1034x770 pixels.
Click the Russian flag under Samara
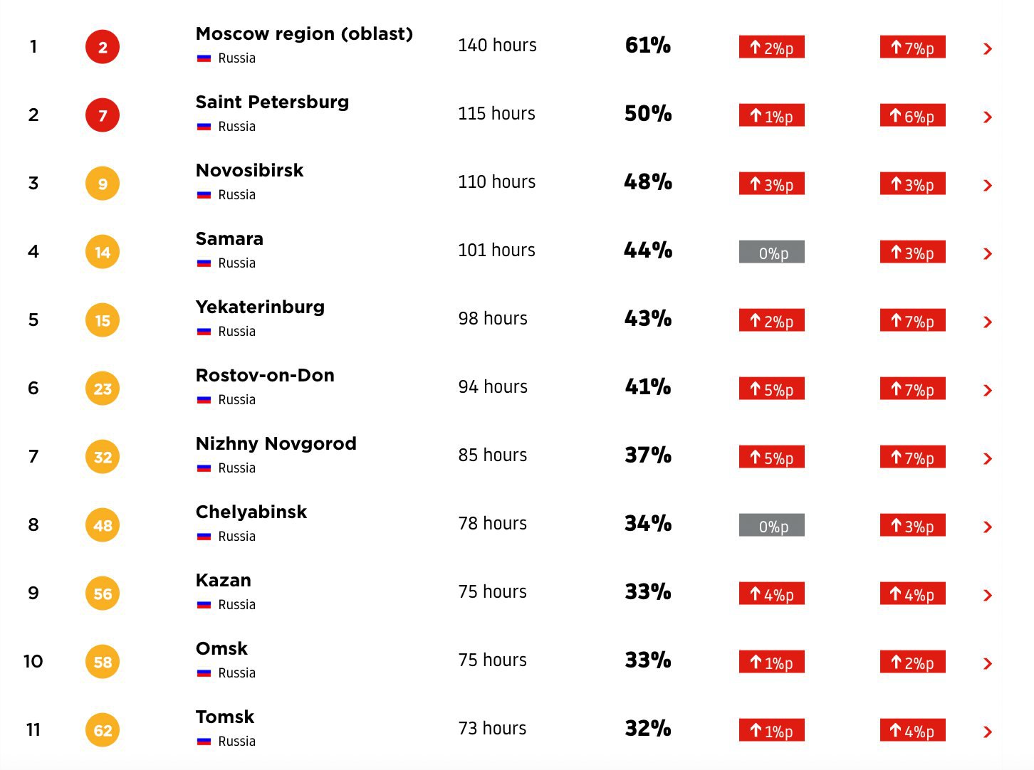click(x=204, y=263)
